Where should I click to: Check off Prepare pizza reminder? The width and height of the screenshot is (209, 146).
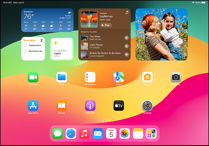pyautogui.click(x=25, y=45)
